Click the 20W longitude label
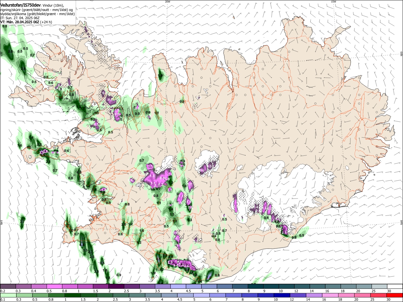This screenshot has width=403, height=302. click(167, 2)
